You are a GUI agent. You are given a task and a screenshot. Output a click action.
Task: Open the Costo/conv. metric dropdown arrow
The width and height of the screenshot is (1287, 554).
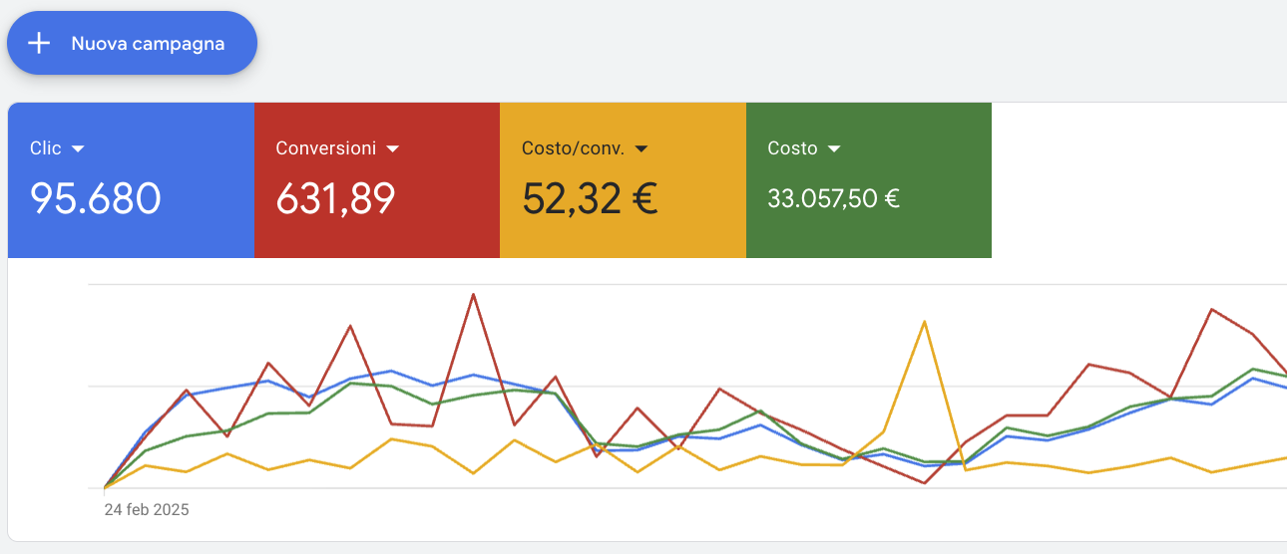642,148
